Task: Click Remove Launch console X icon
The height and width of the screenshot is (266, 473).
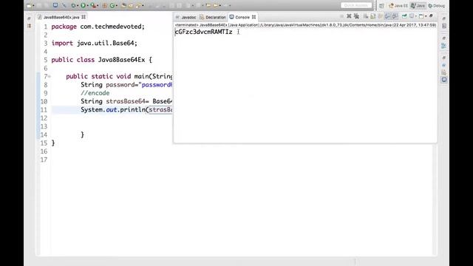Action: (349, 16)
